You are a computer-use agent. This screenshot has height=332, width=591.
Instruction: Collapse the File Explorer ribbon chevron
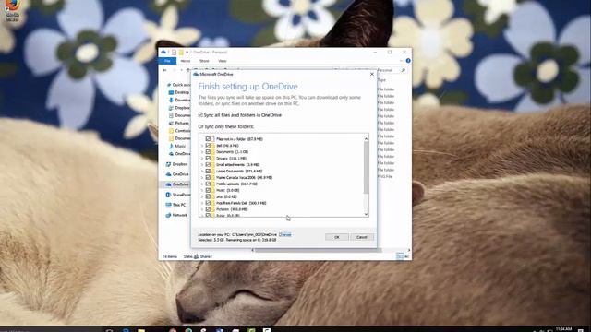401,61
